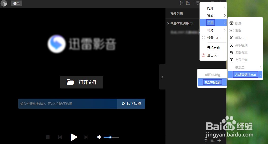The image size is (268, 144).
Task: Click the 打开文件 open file button
Action: coord(82,82)
